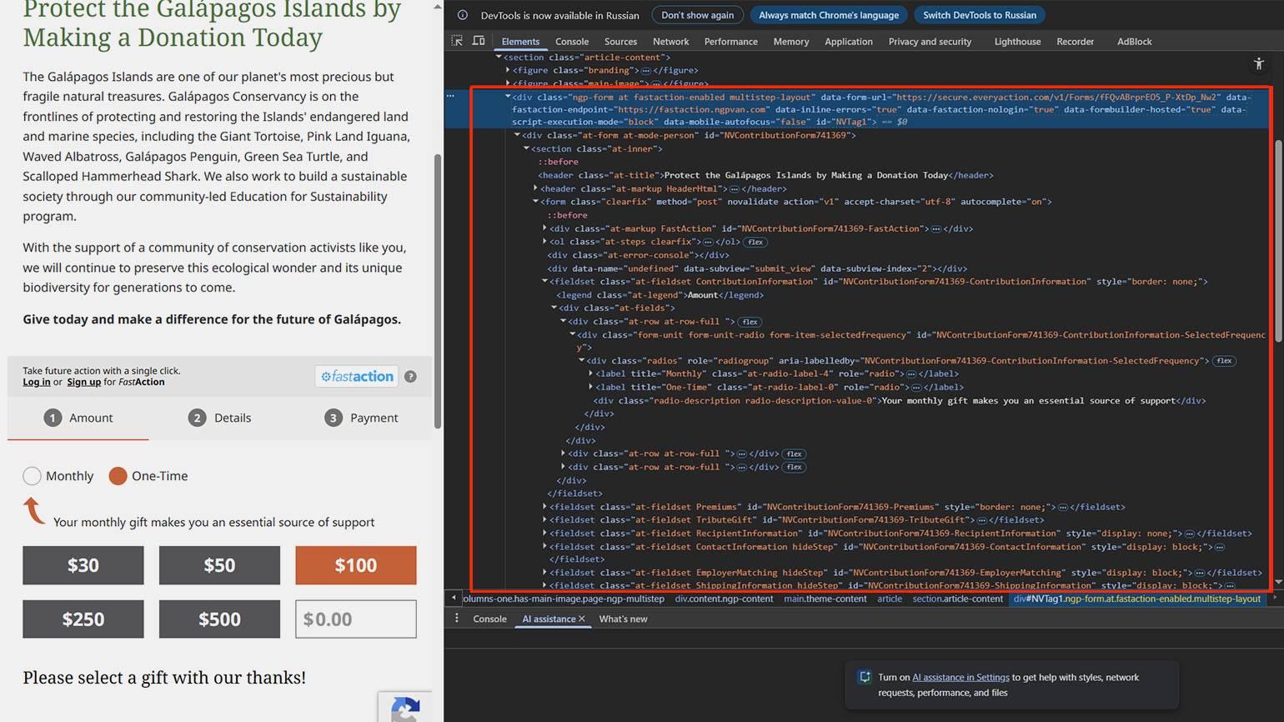Expand the Premiums fieldset node
1284x722 pixels.
pyautogui.click(x=544, y=507)
